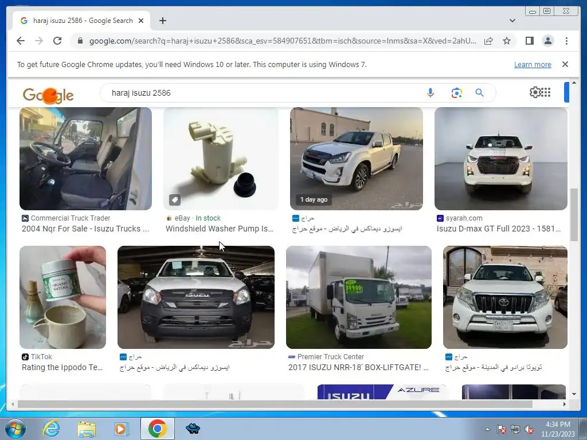Click the muted volume tray icon
The width and height of the screenshot is (587, 440).
pos(529,430)
